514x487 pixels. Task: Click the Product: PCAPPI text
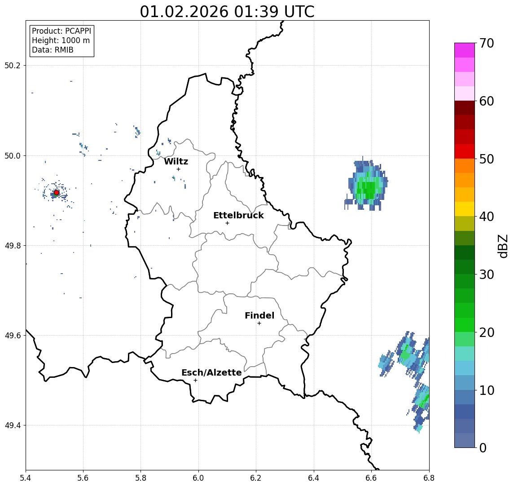pyautogui.click(x=62, y=31)
